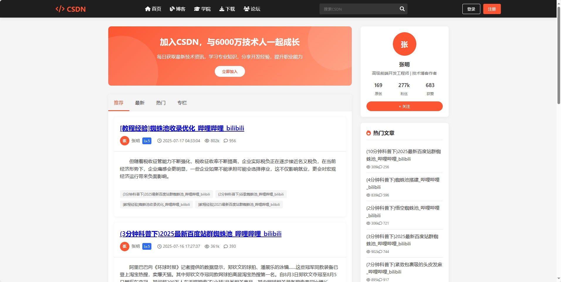This screenshot has width=561, height=282.
Task: Switch to the 最新 tab
Action: coord(140,103)
